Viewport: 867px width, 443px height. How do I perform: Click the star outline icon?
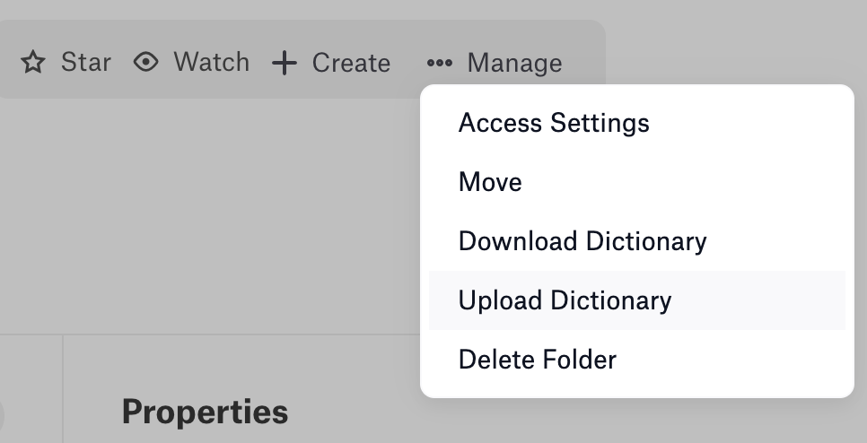pos(33,62)
